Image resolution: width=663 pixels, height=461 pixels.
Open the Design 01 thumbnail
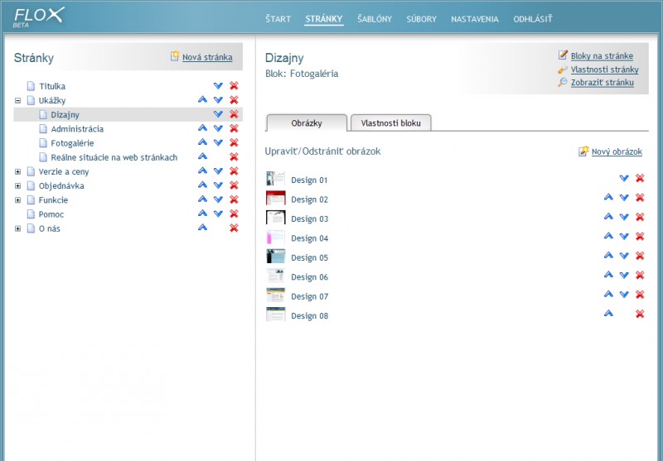click(276, 179)
